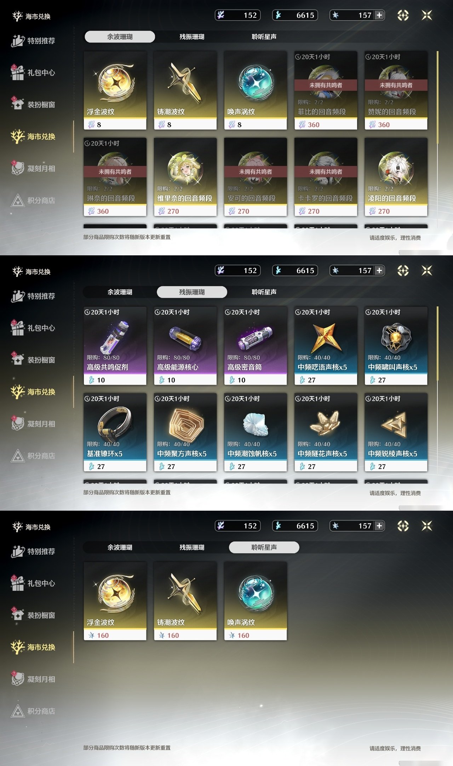Viewport: 453px width, 766px height.
Task: Buy 唤声涡纹 priced at 8
Action: pos(256,90)
